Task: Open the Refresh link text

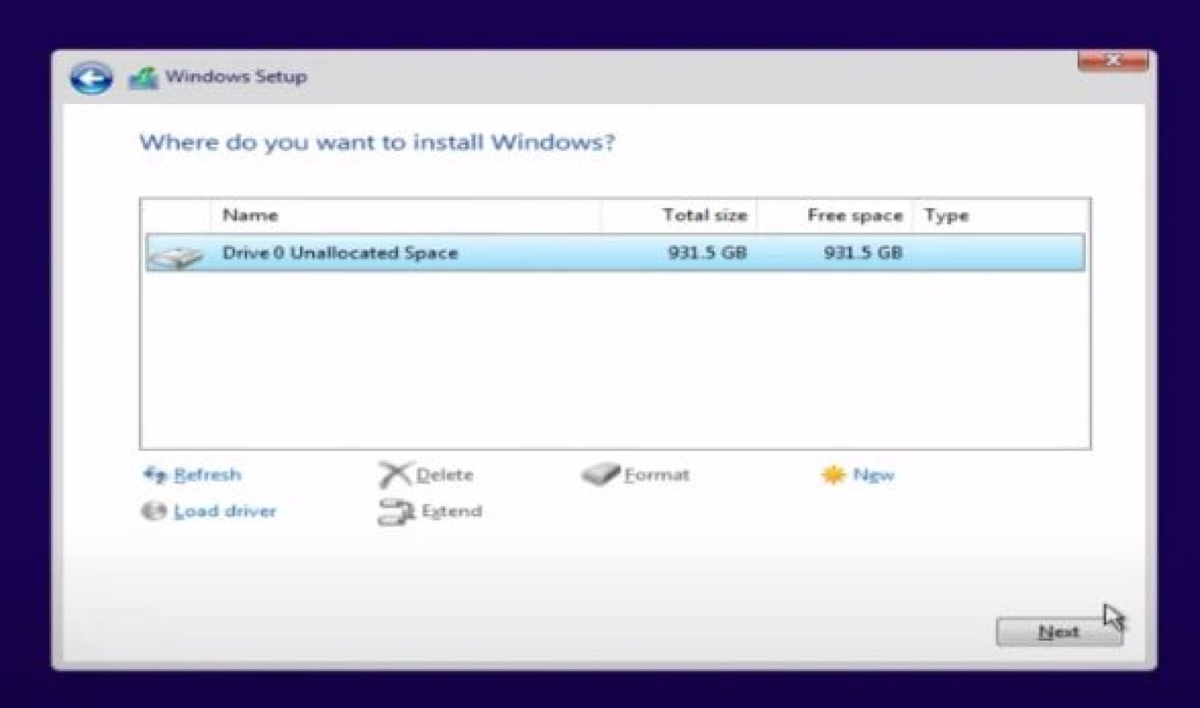Action: coord(207,474)
